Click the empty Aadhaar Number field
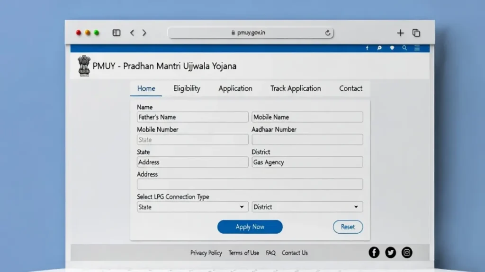 (x=307, y=140)
